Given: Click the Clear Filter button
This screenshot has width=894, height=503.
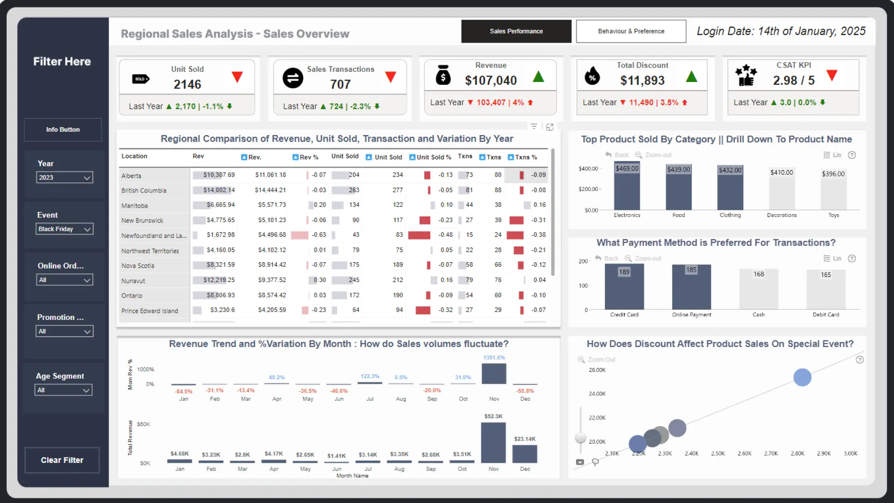Looking at the screenshot, I should pyautogui.click(x=62, y=460).
